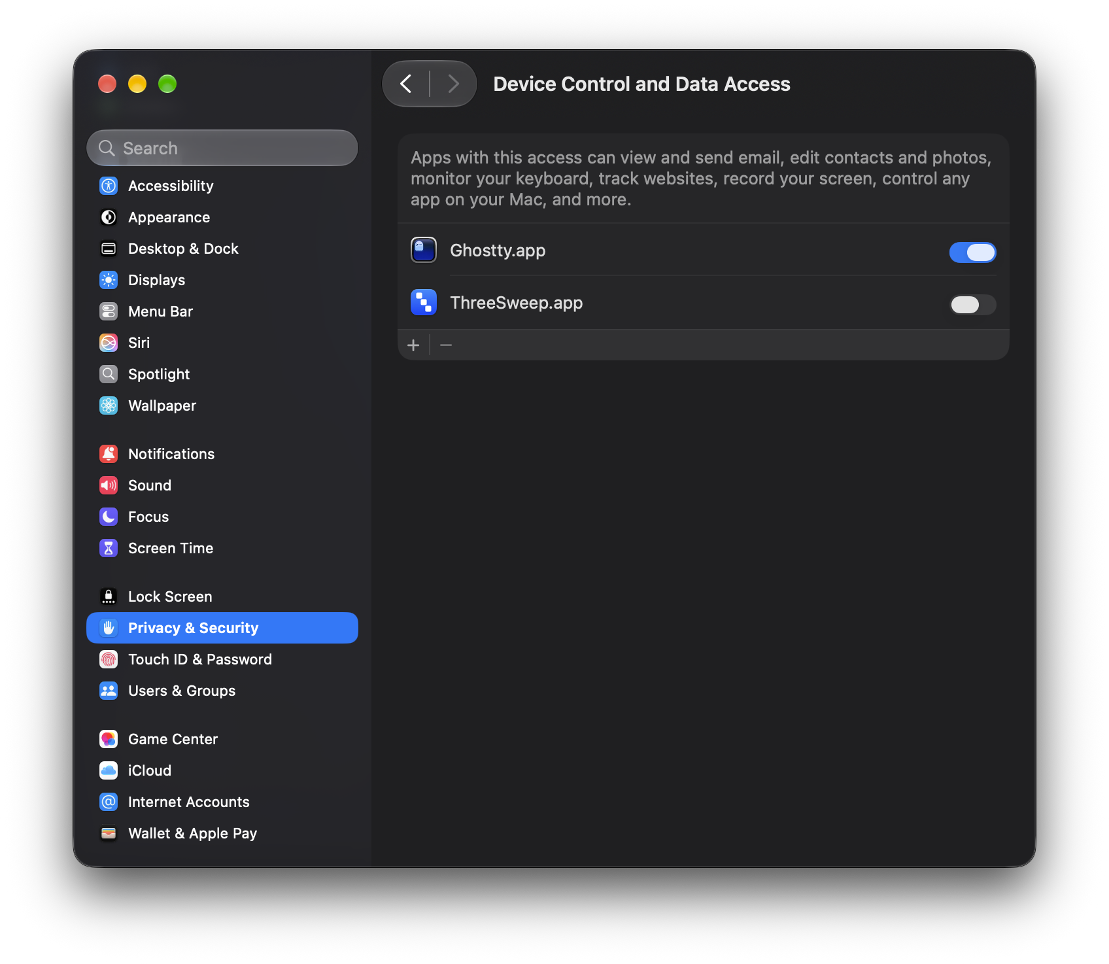The image size is (1109, 964).
Task: Click the Game Center icon
Action: pyautogui.click(x=109, y=739)
